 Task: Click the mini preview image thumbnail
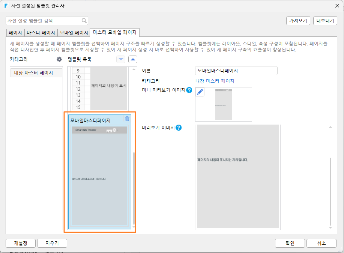coord(224,104)
